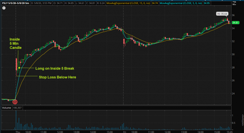Click the red conference call phone icon
244x133 pixels.
tap(15, 102)
